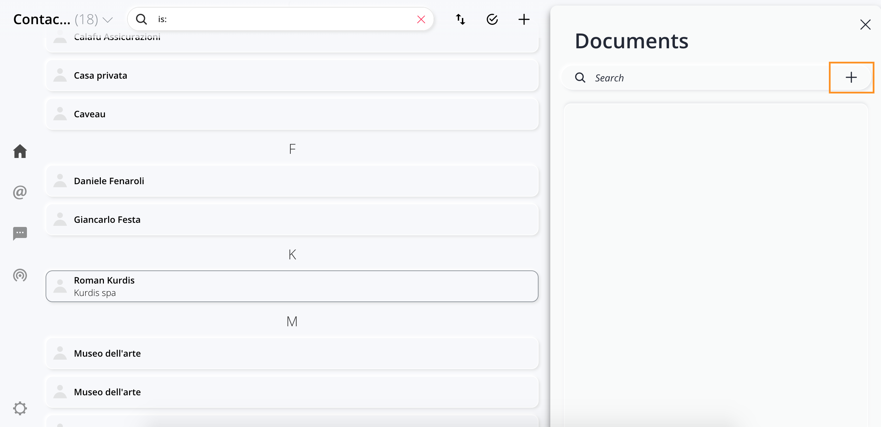
Task: Click avatar icon of Giancarlo Festa
Action: tap(60, 219)
